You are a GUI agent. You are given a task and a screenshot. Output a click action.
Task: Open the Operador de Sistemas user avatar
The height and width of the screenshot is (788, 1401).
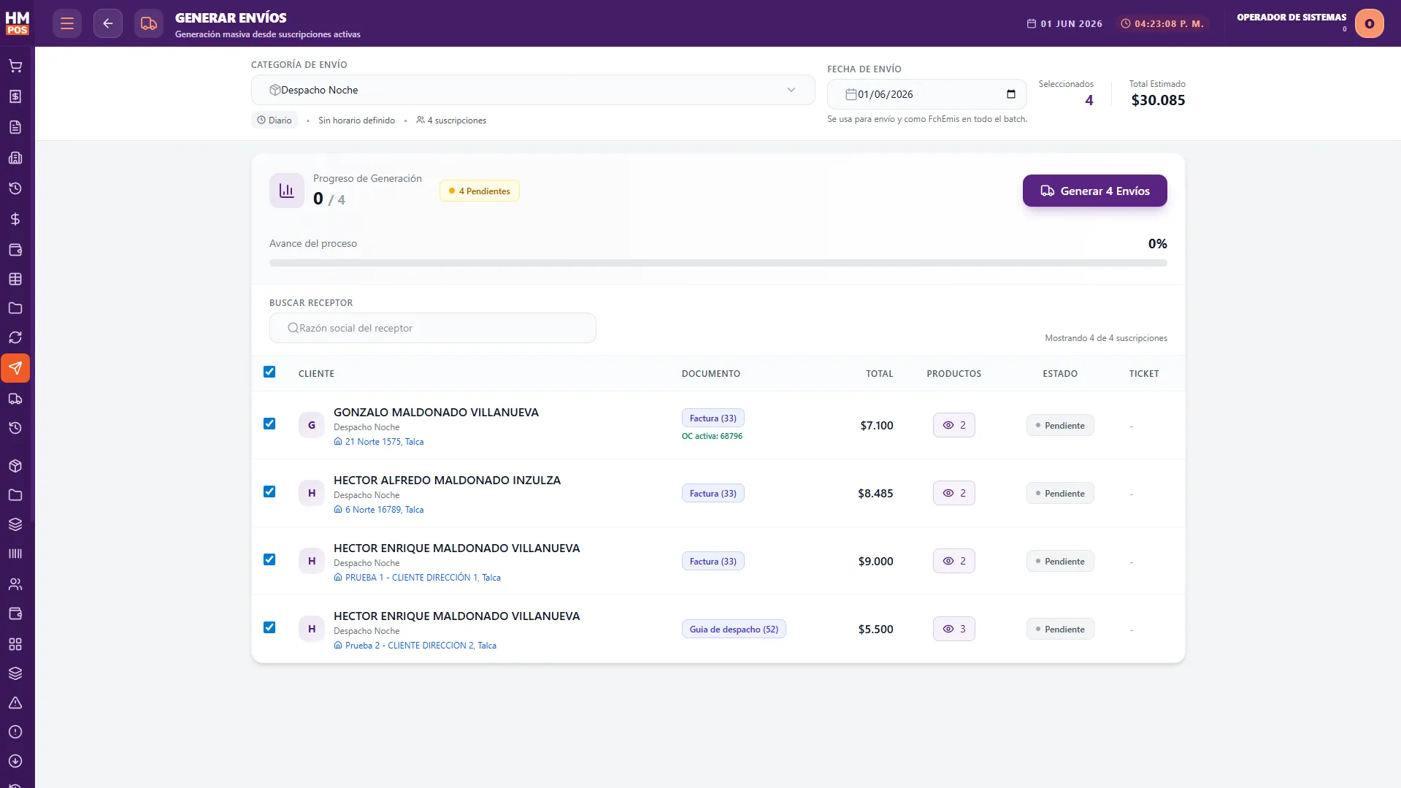tap(1369, 23)
